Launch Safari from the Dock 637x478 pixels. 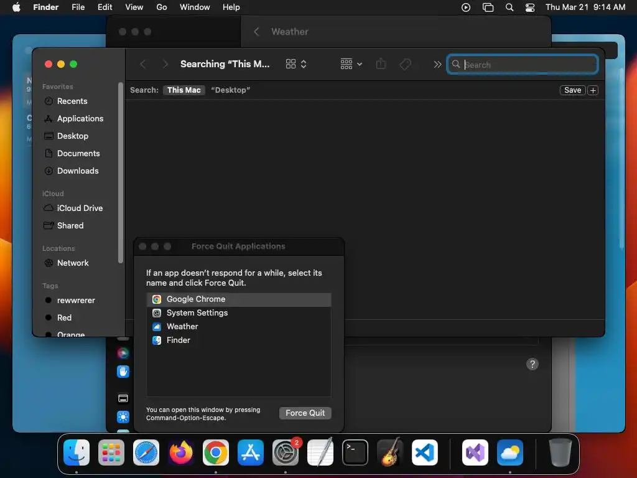point(146,452)
